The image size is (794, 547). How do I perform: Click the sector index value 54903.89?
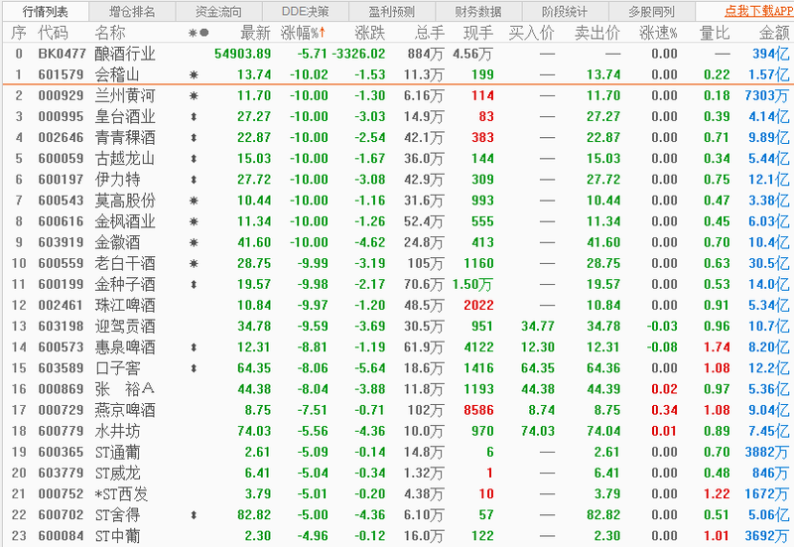[242, 54]
